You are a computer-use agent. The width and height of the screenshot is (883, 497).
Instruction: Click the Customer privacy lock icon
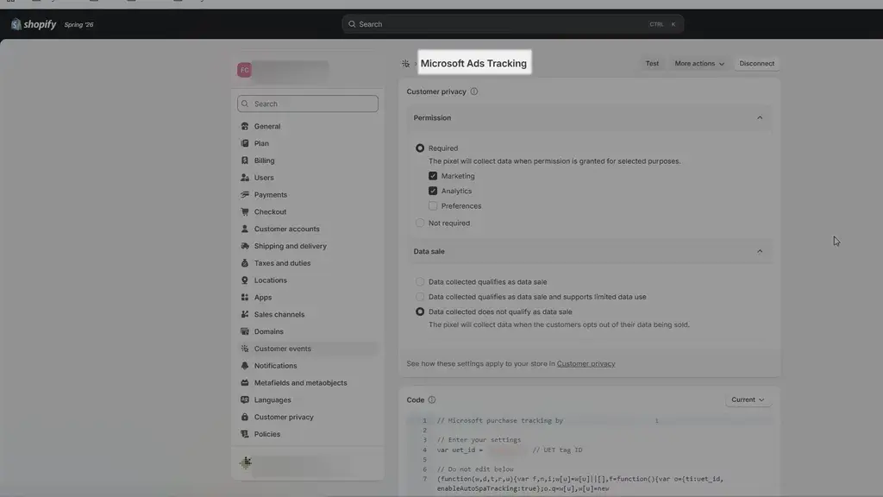(244, 417)
